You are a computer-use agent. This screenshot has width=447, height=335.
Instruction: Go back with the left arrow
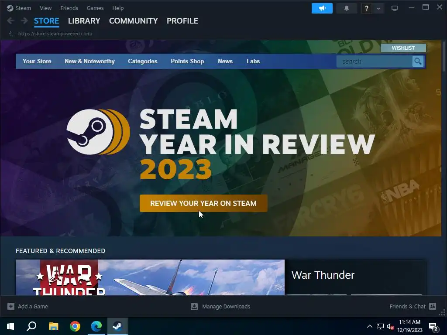pyautogui.click(x=11, y=21)
